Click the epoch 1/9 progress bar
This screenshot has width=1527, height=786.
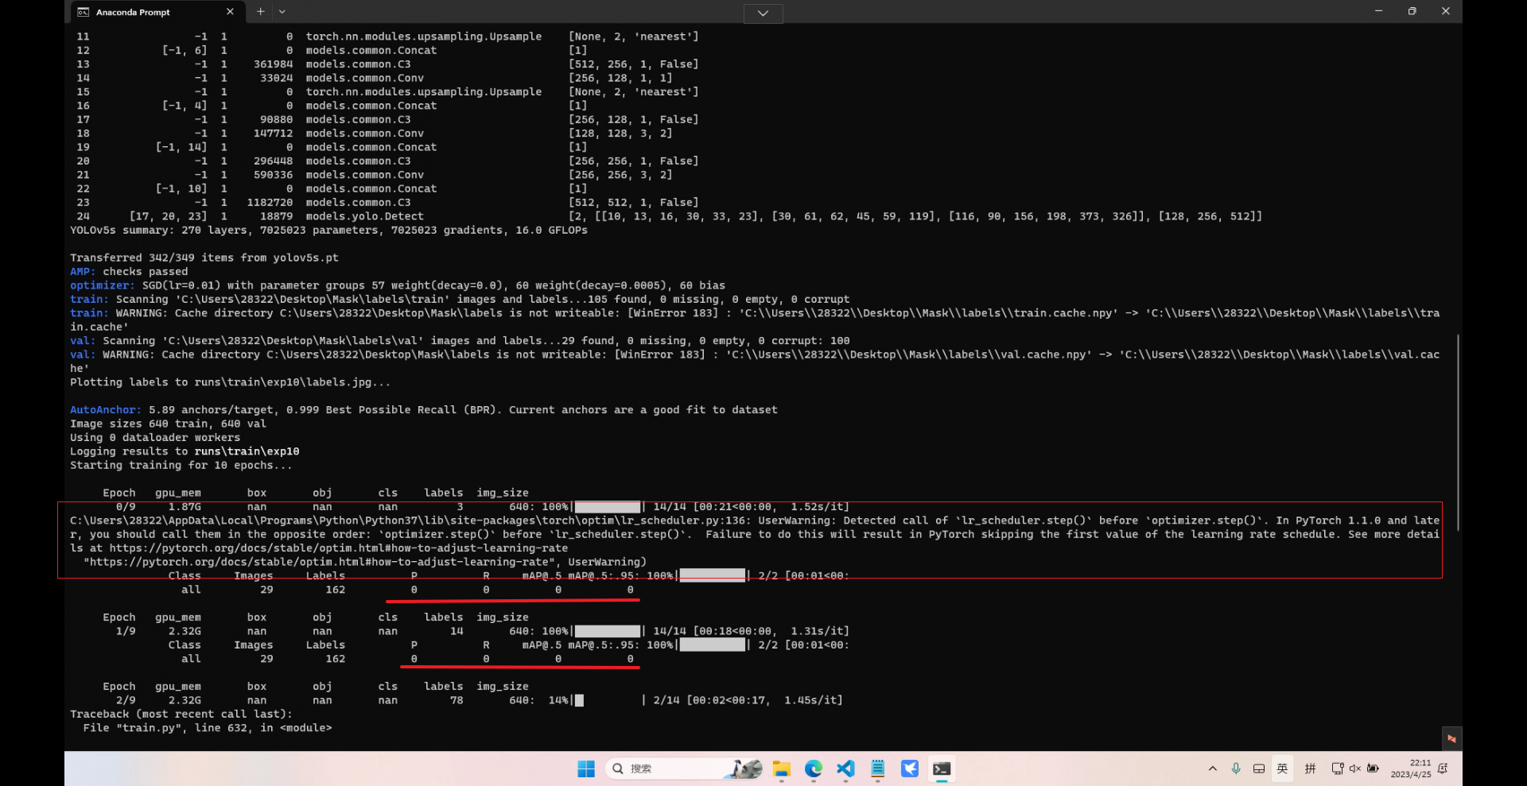tap(608, 632)
